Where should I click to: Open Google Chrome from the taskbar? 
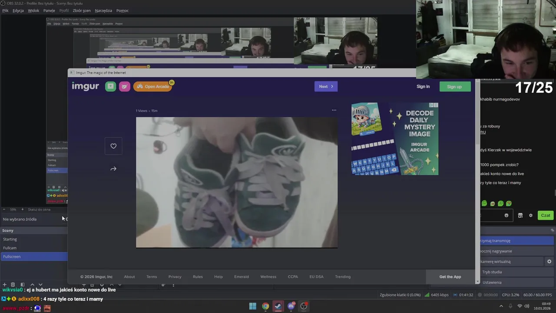(265, 306)
